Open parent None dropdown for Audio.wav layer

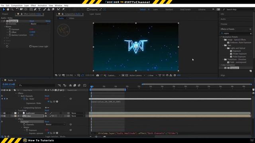(78, 113)
